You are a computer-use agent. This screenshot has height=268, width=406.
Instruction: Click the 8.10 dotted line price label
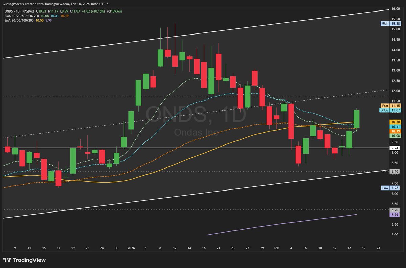(x=395, y=172)
